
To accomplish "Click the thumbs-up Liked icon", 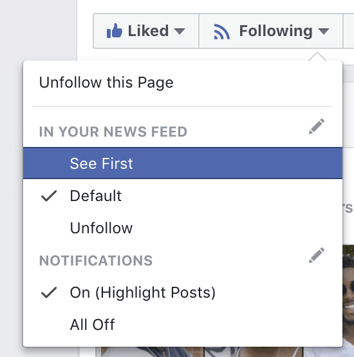I will point(115,30).
